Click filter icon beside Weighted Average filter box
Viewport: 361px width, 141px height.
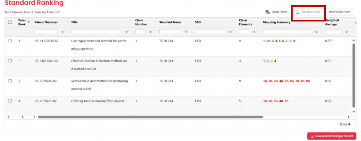tap(346, 32)
